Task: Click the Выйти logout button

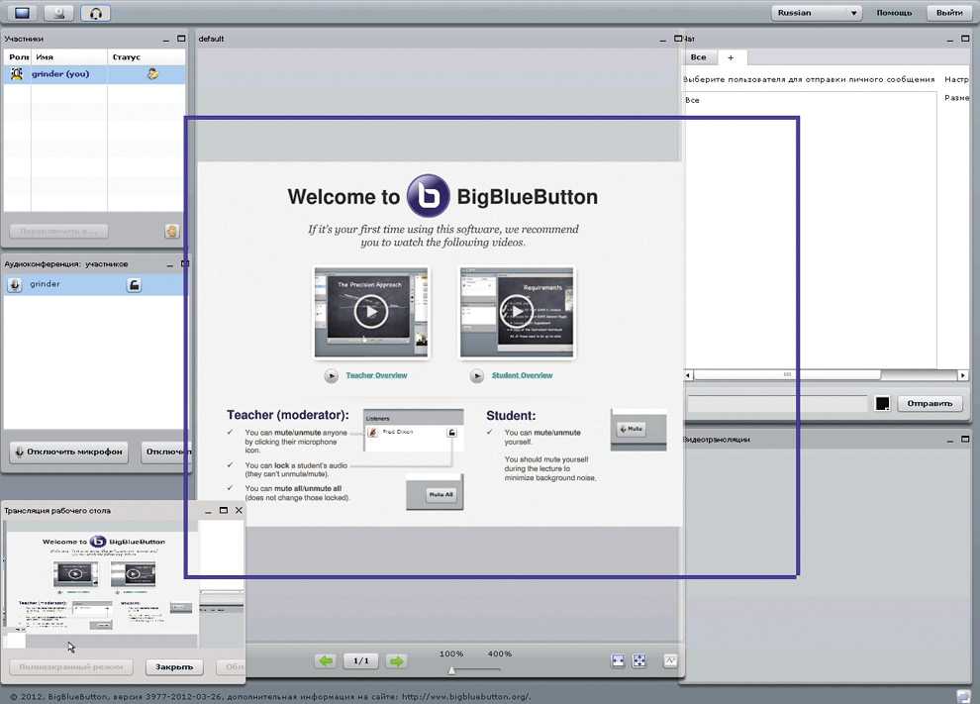Action: pyautogui.click(x=948, y=13)
